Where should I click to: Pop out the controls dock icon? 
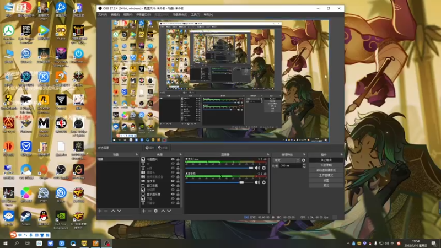[341, 154]
